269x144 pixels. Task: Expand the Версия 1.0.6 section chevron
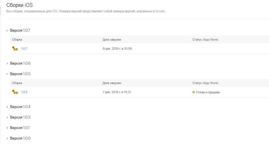coord(7,64)
